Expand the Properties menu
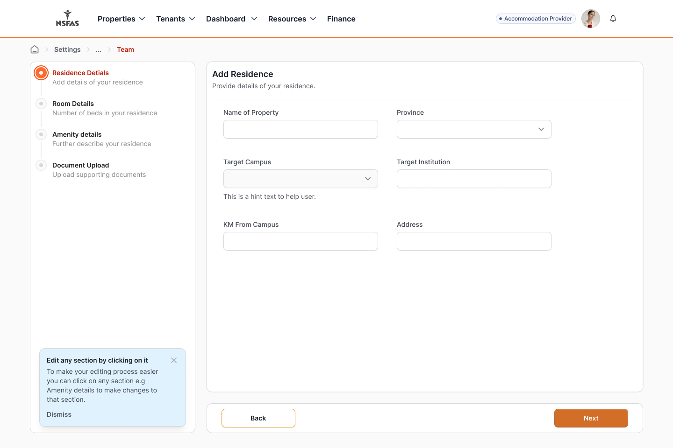This screenshot has height=448, width=673. (x=121, y=19)
